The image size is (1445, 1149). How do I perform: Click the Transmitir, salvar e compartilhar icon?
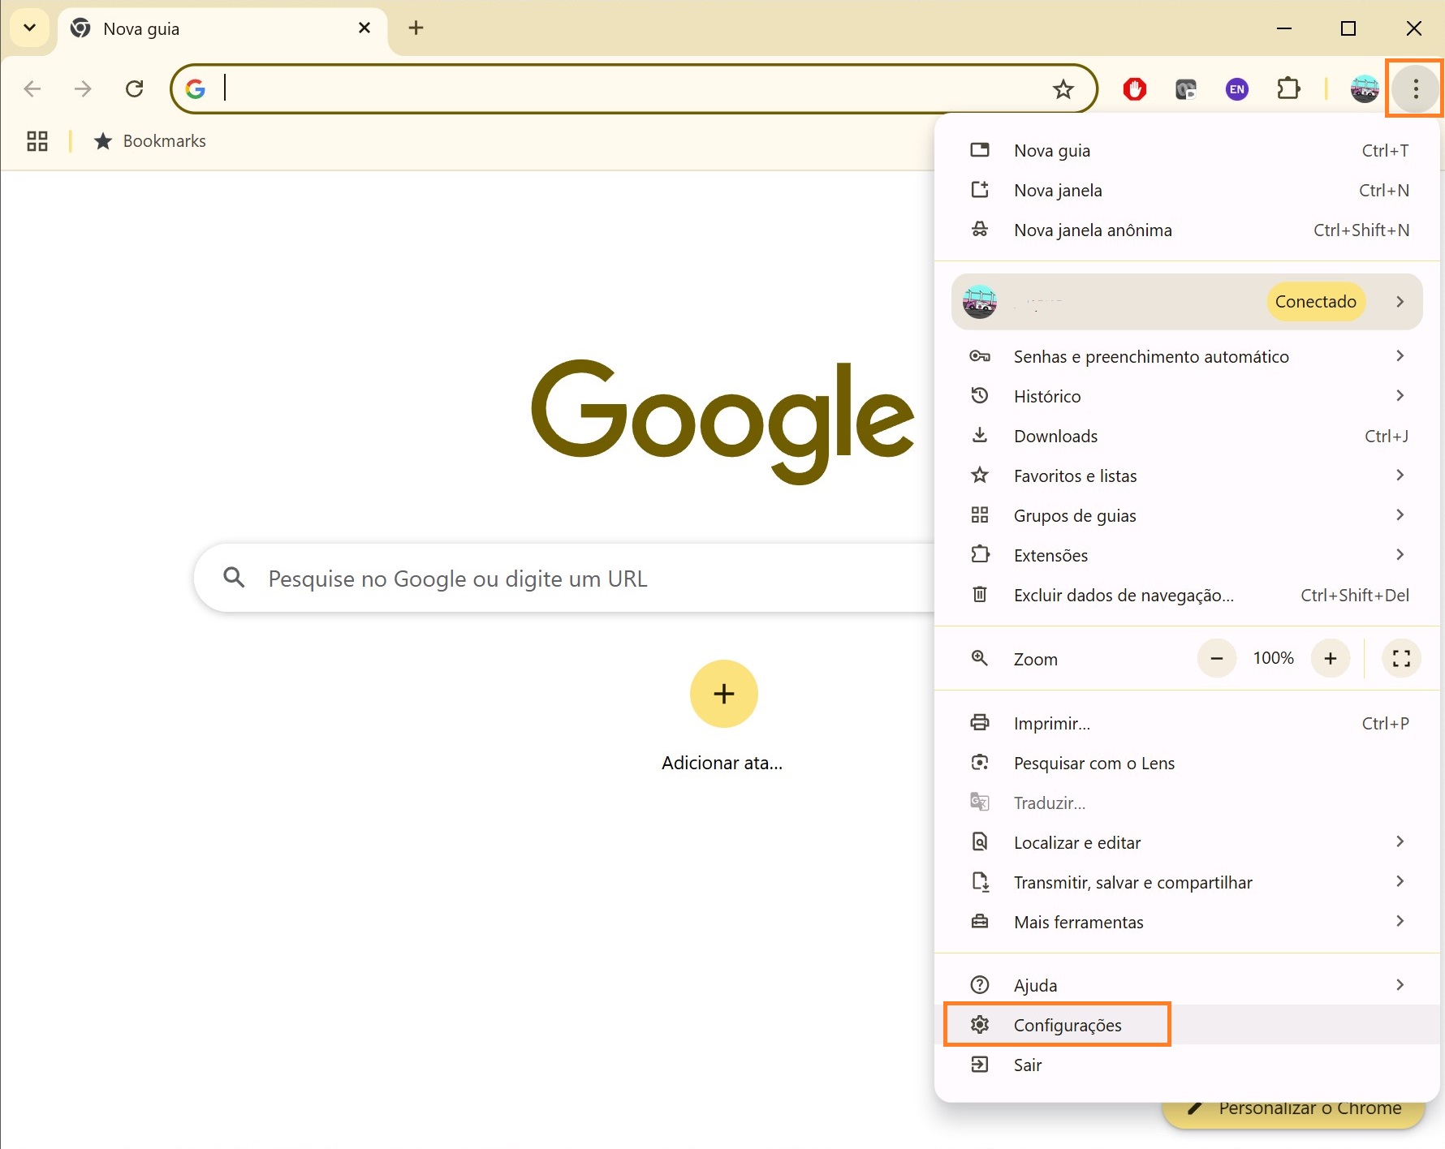point(981,881)
